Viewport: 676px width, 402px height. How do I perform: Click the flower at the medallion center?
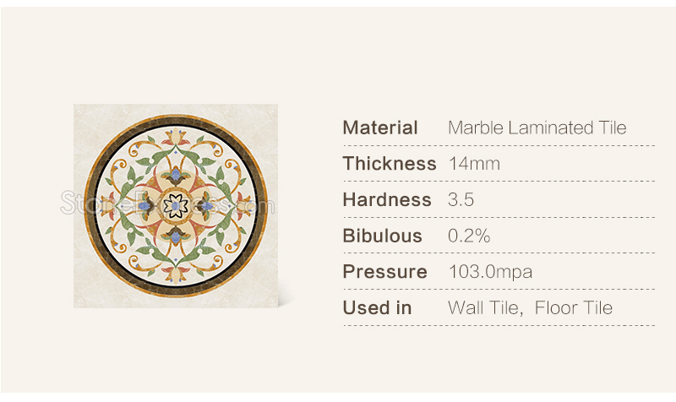(176, 206)
